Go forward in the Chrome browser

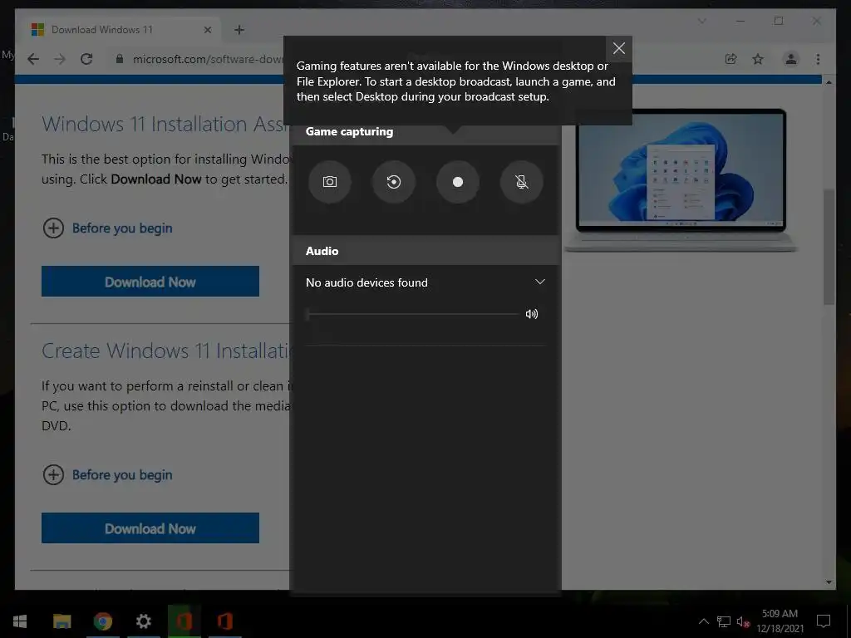(60, 59)
